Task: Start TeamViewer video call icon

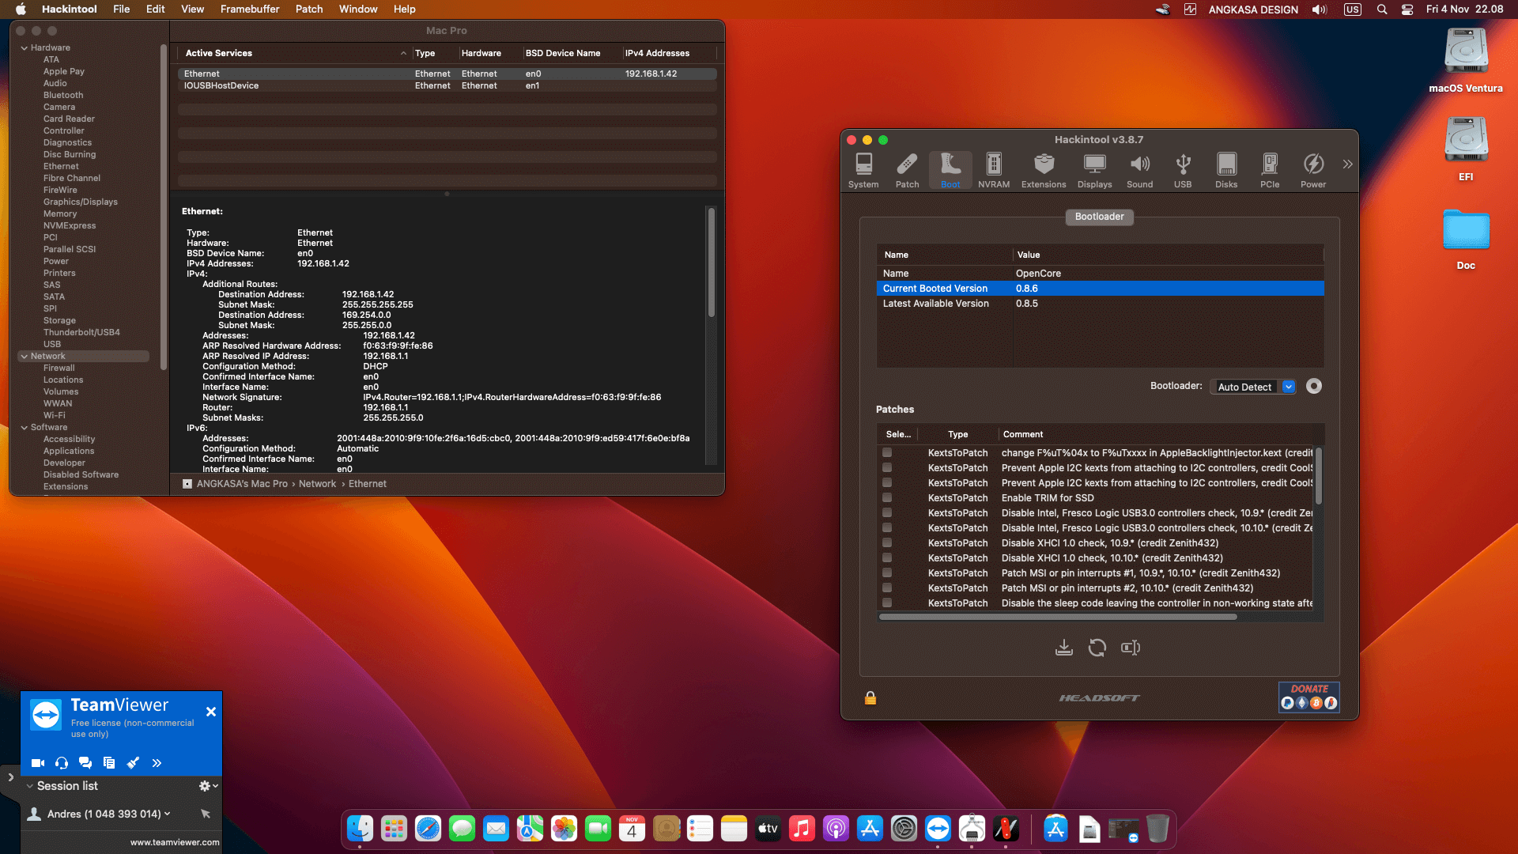Action: (x=37, y=763)
